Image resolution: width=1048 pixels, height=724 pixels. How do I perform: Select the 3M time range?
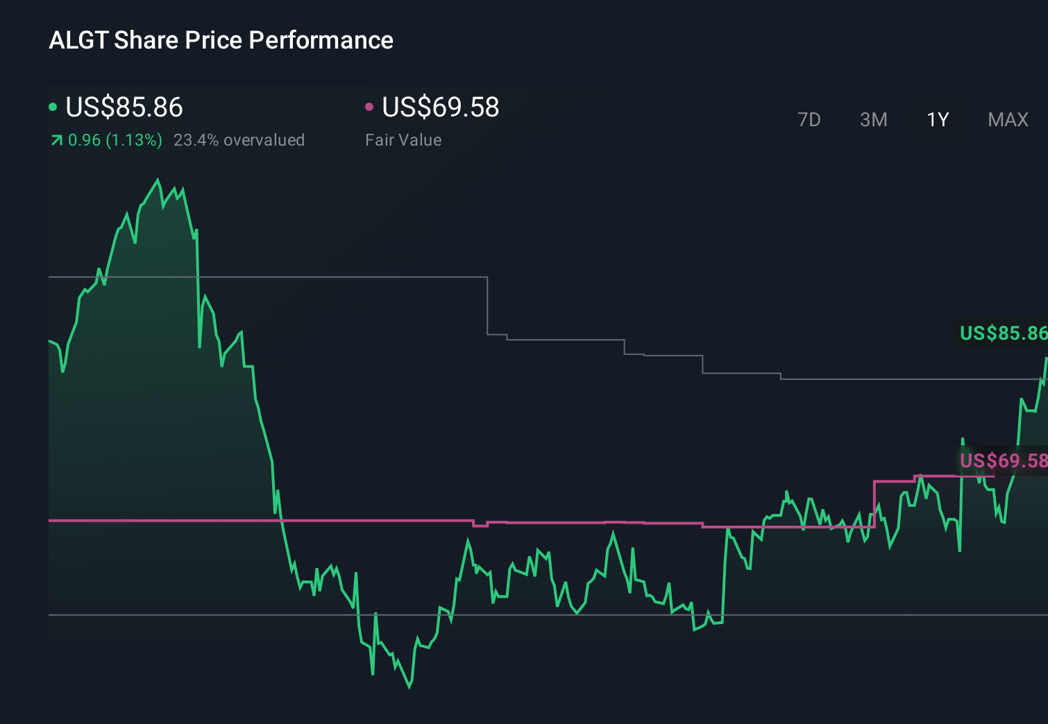tap(873, 119)
